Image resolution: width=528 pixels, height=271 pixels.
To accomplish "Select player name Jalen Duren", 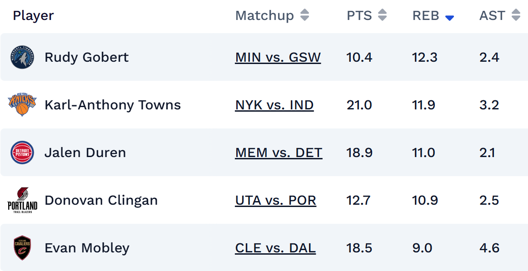I will pyautogui.click(x=85, y=153).
